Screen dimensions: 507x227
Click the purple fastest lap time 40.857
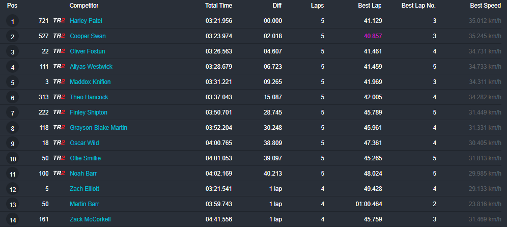[x=373, y=36]
